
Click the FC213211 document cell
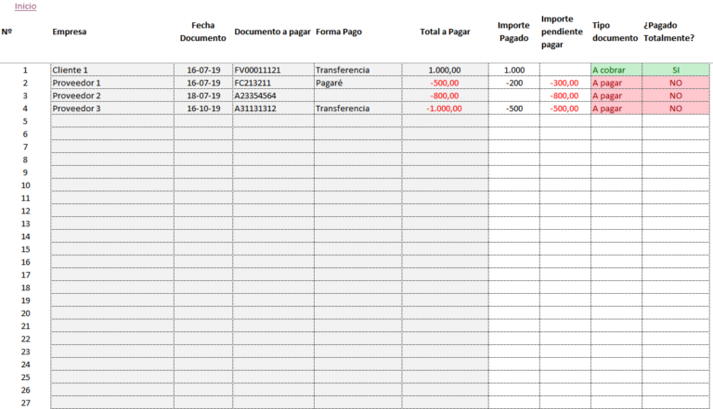pos(253,83)
